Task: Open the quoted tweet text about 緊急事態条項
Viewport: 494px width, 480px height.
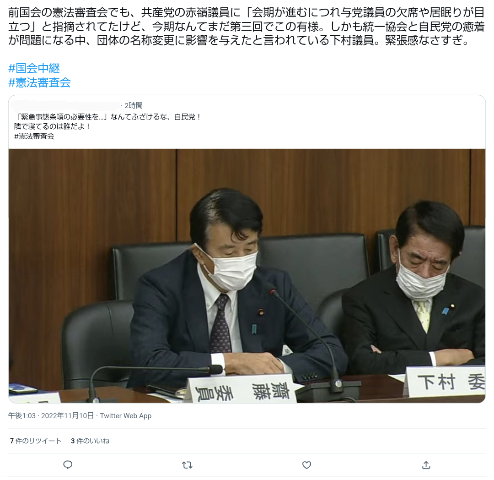Action: click(x=107, y=117)
